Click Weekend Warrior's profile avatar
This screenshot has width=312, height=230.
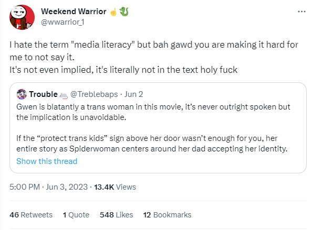22,17
